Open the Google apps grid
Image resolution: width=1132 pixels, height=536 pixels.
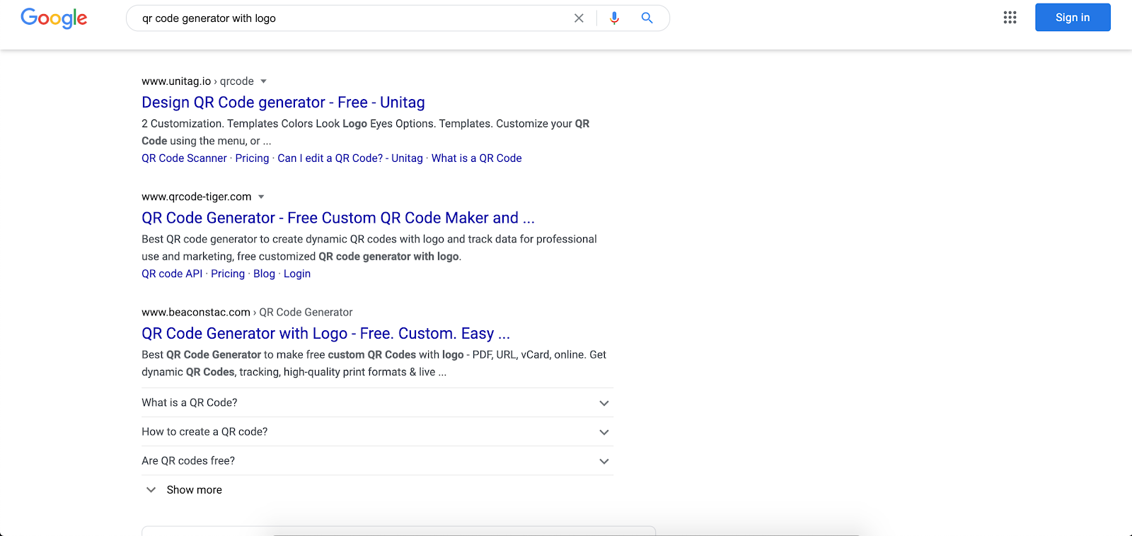(x=1010, y=18)
